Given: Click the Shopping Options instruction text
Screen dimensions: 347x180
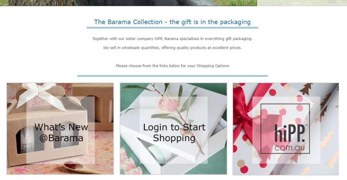Looking at the screenshot, I should [173, 66].
